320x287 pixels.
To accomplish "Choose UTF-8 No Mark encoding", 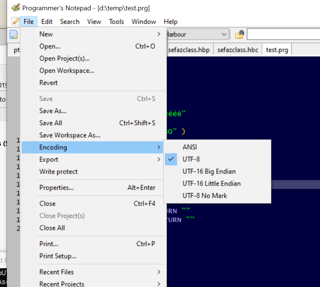I will (x=217, y=196).
